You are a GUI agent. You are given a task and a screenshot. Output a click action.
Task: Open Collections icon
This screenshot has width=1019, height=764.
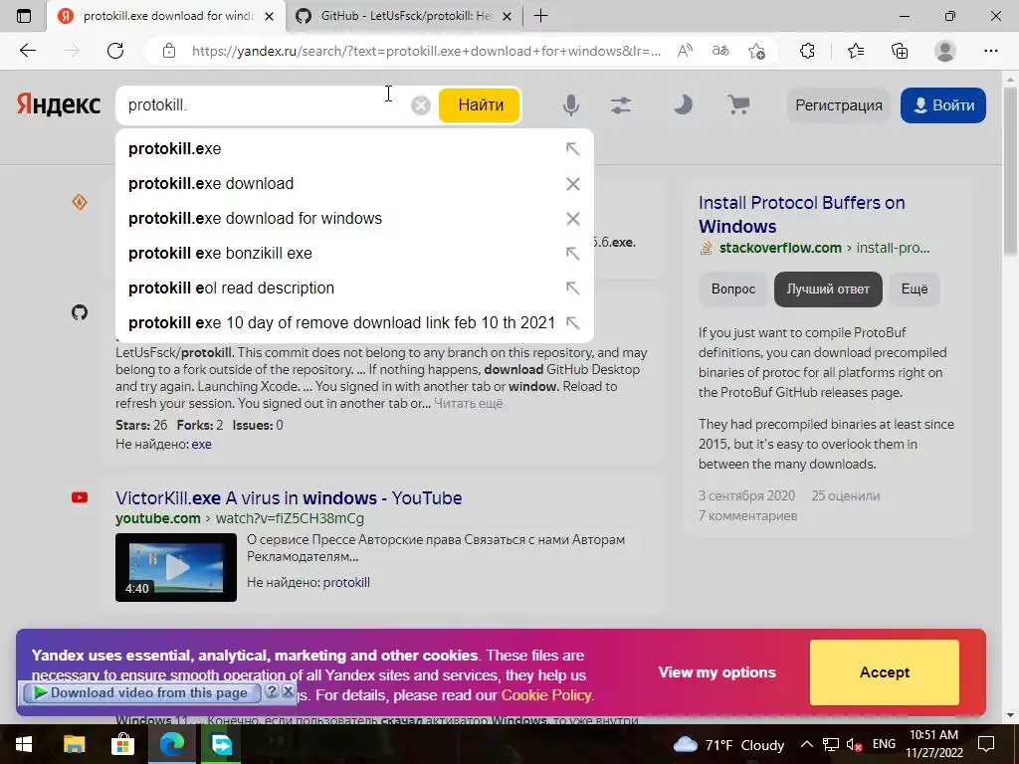900,51
